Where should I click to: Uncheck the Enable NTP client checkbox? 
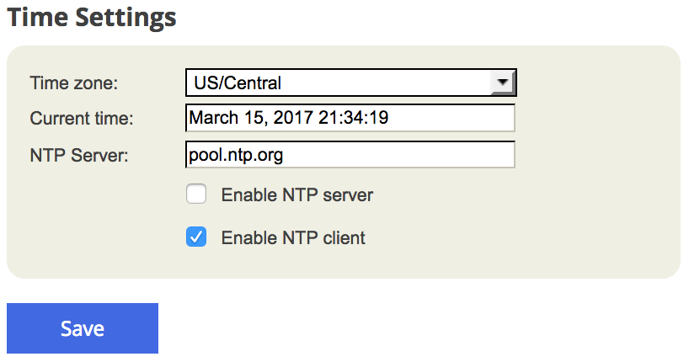coord(196,237)
